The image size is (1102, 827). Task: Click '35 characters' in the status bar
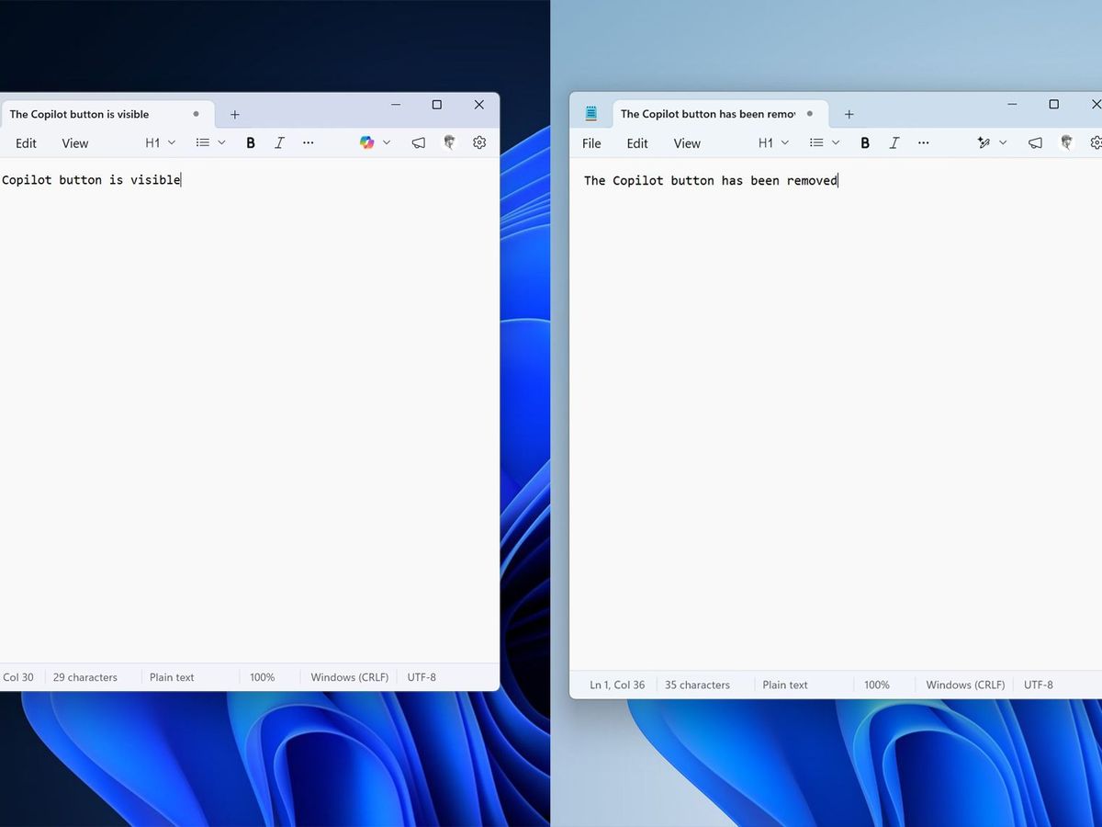pyautogui.click(x=697, y=685)
